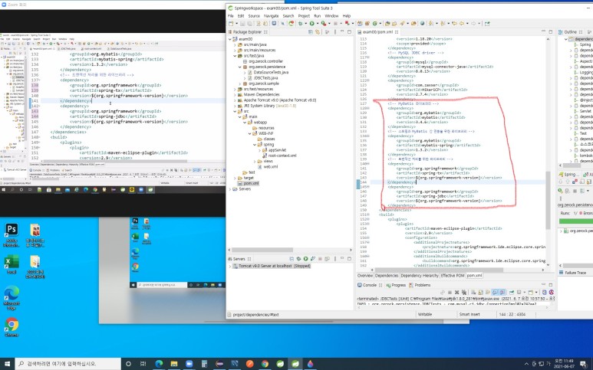The width and height of the screenshot is (593, 370).
Task: Open Excel desktop shortcut
Action: [x=12, y=264]
